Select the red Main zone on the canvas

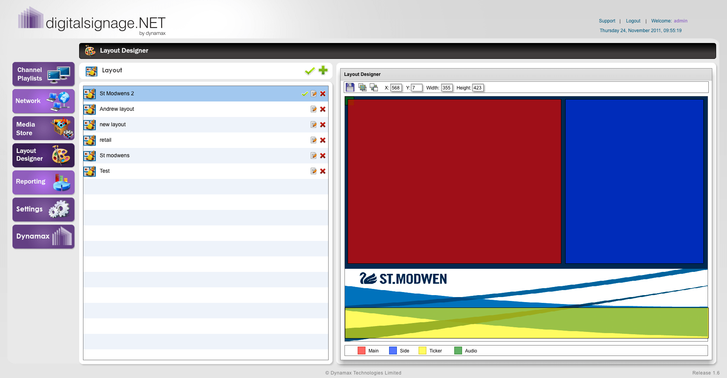point(454,181)
